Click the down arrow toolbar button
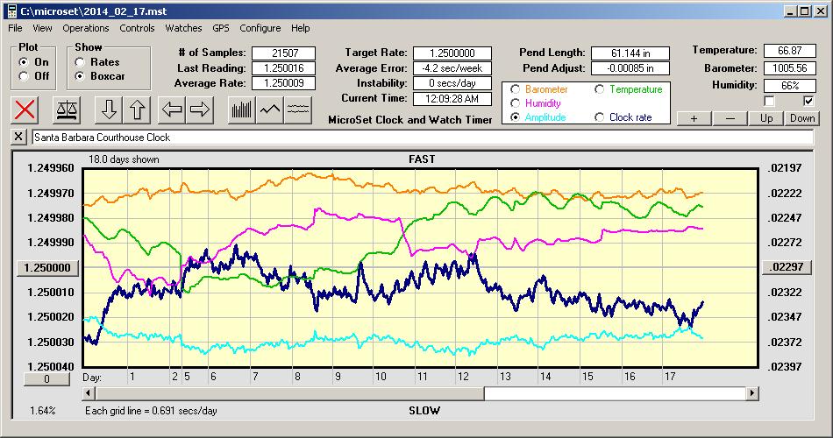 [109, 109]
